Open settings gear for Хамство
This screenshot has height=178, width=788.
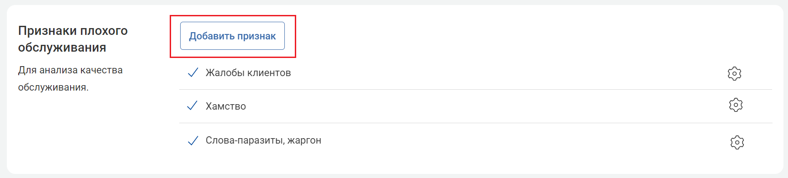pyautogui.click(x=736, y=105)
